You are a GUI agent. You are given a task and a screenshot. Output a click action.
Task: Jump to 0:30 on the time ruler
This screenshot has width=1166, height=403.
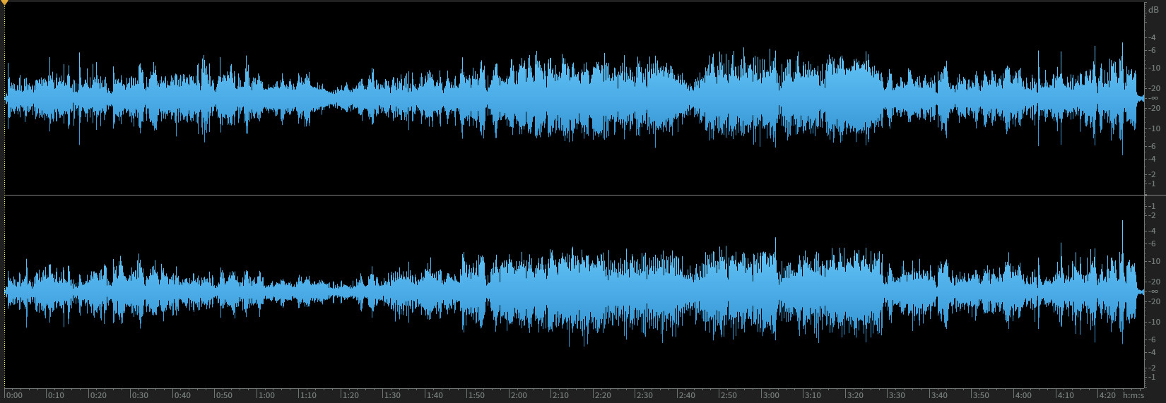(140, 395)
